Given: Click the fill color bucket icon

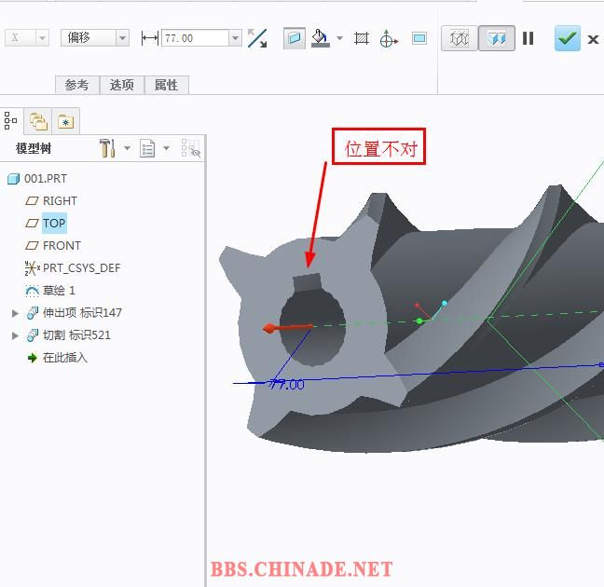Looking at the screenshot, I should point(321,38).
